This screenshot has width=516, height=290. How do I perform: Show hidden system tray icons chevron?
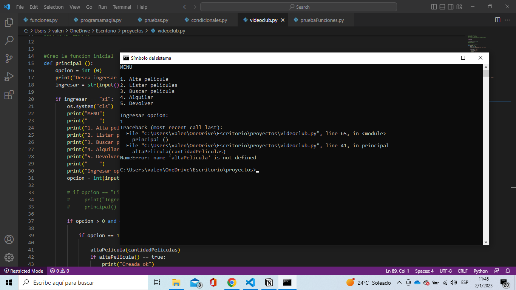399,282
